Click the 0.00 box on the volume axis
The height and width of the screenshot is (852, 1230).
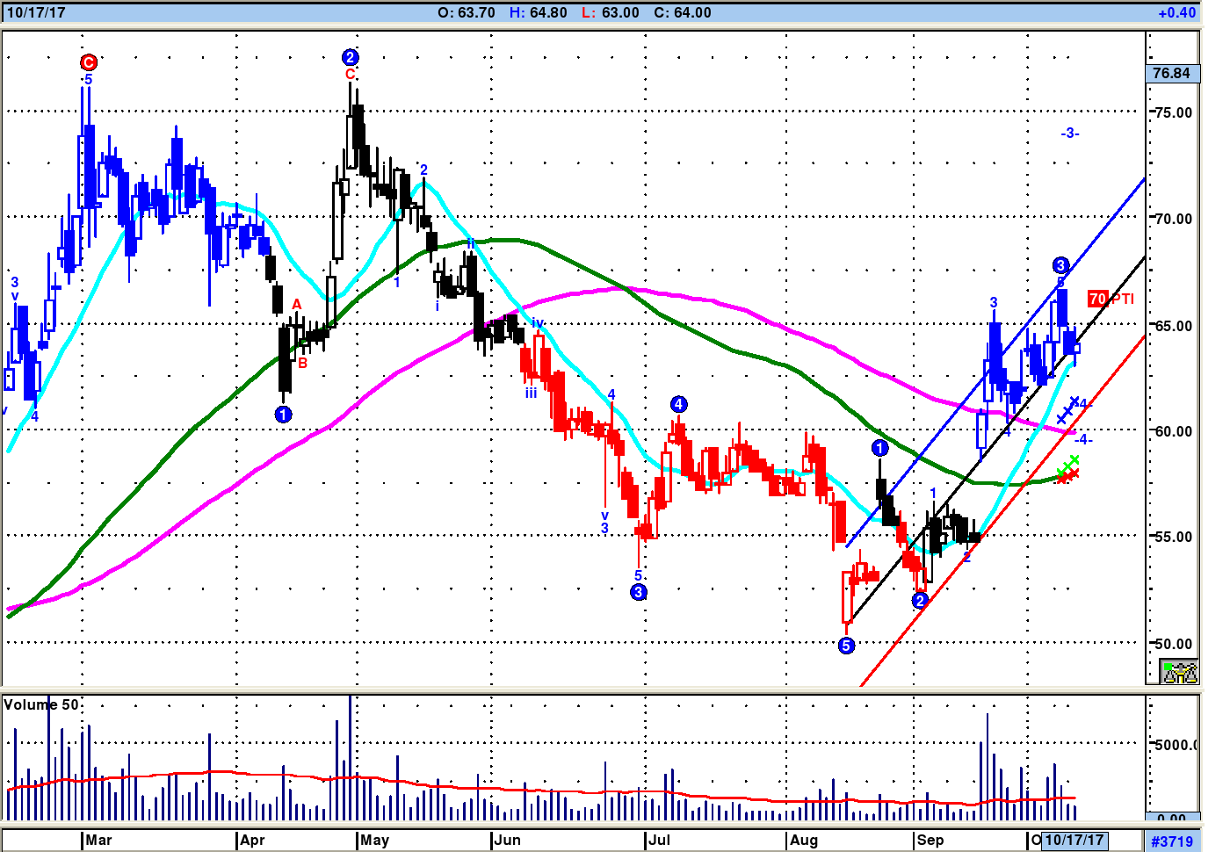coord(1171,819)
